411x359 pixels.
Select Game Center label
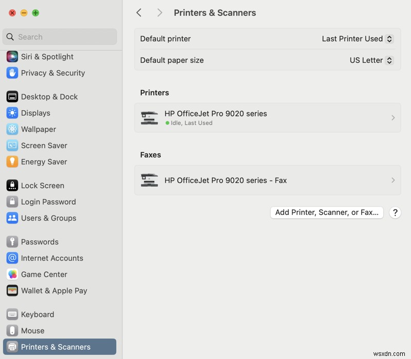click(x=44, y=274)
